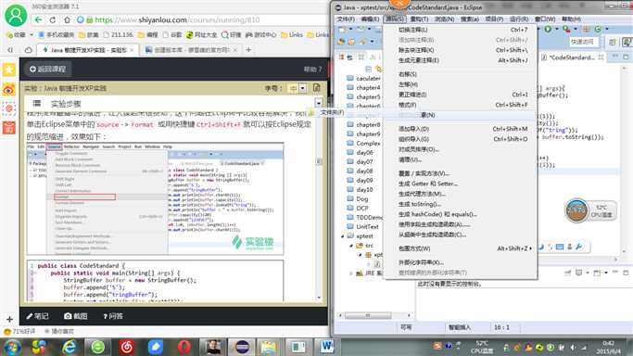Select 生成 toString() menu entry

[x=461, y=204]
